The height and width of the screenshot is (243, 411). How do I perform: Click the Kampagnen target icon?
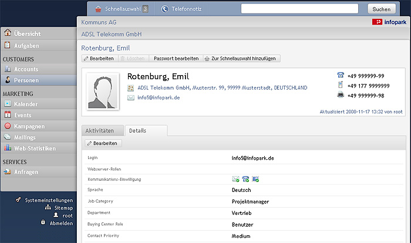[x=8, y=126]
